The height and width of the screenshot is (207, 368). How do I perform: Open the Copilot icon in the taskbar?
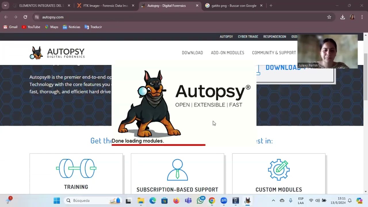[359, 200]
